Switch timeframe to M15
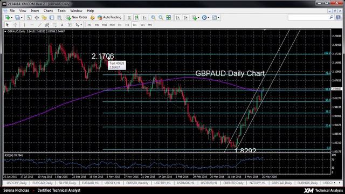The image size is (345, 194). pos(105,25)
